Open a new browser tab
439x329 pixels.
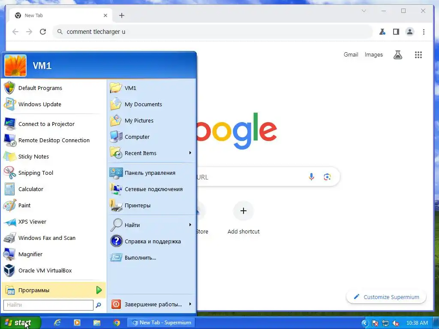click(121, 15)
